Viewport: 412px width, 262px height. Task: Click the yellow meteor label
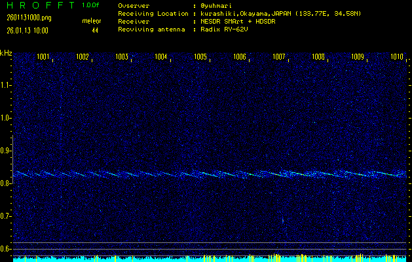tap(92, 22)
